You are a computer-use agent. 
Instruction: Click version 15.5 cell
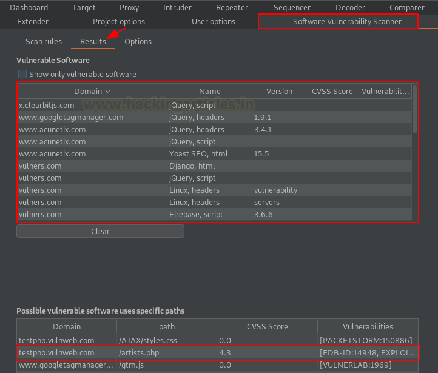coord(279,154)
